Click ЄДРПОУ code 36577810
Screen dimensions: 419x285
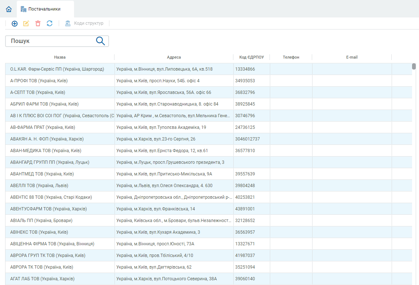(245, 151)
